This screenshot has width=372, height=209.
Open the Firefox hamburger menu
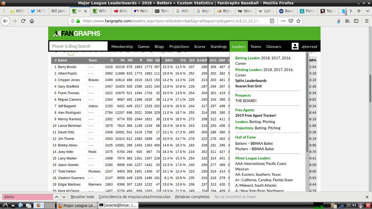[x=366, y=21]
